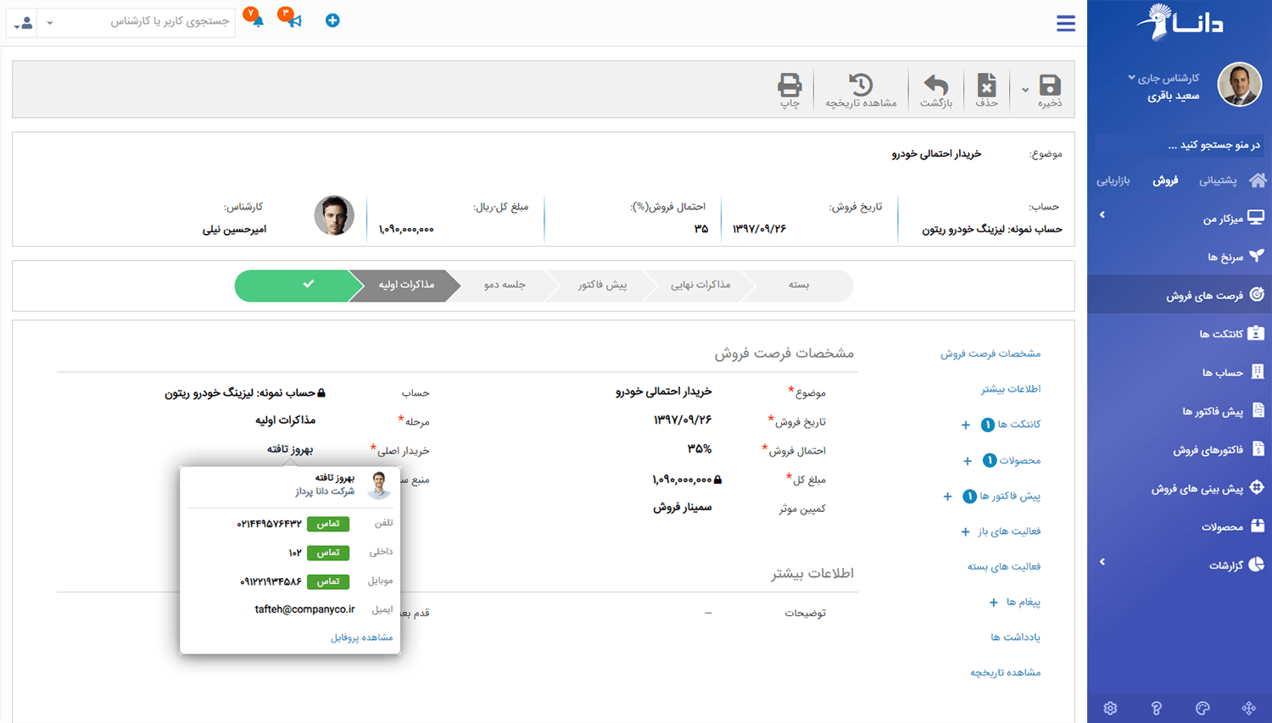Expand the dropdown arrow next to Save

click(1025, 90)
